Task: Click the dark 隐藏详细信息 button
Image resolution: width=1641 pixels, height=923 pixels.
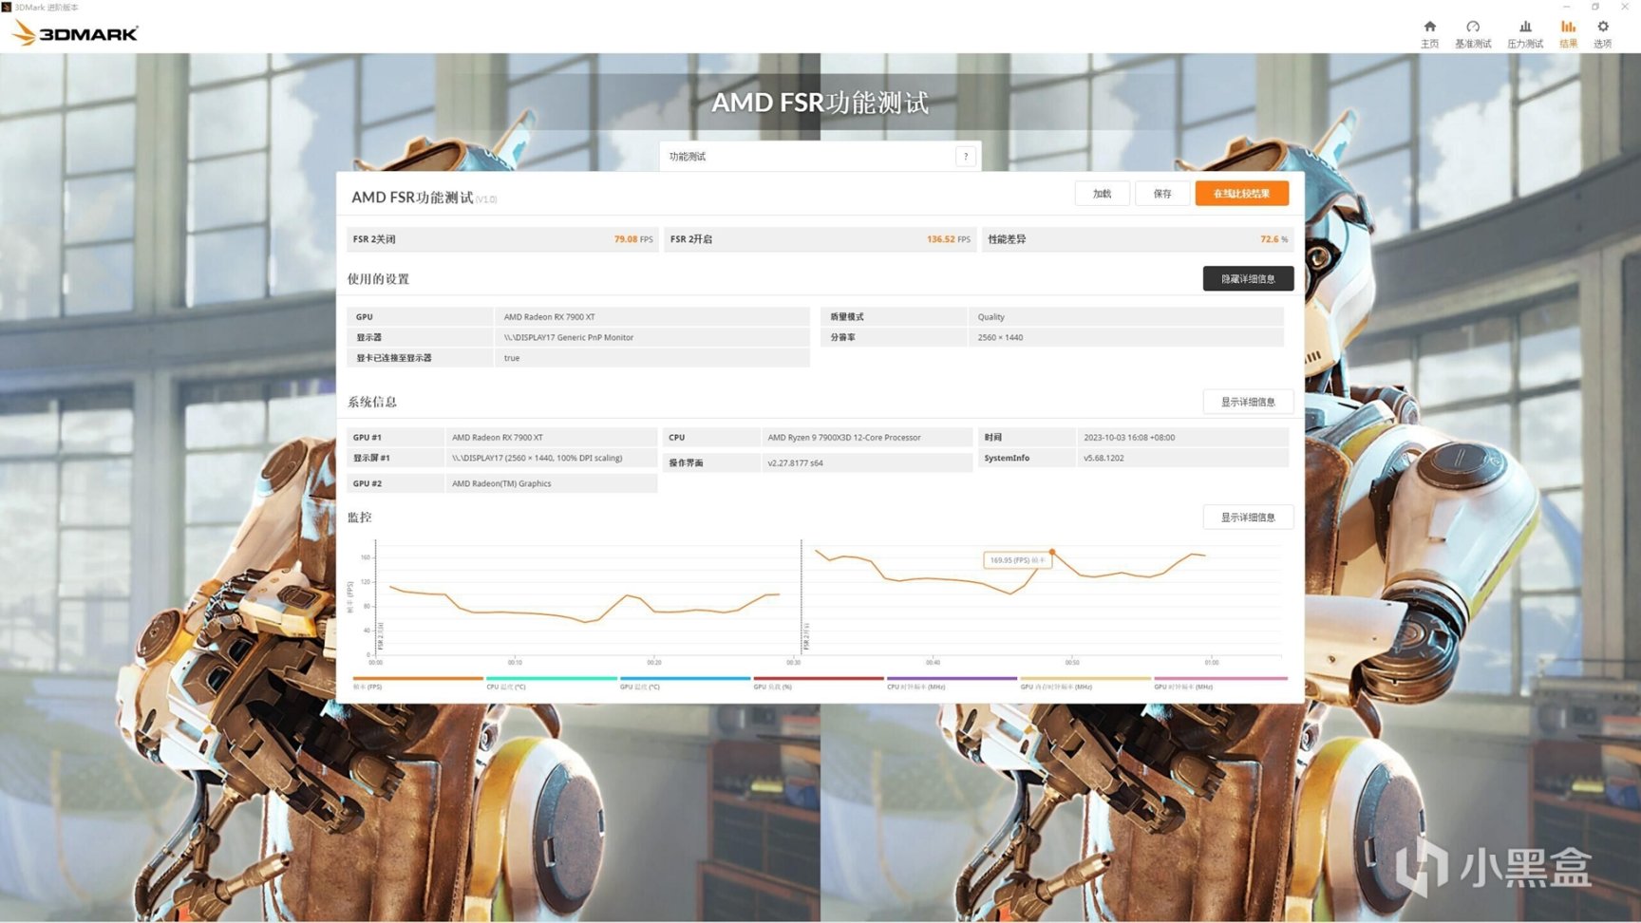Action: [x=1248, y=278]
